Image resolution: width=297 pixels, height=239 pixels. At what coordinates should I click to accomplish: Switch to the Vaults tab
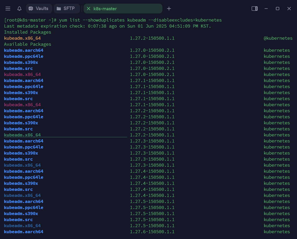[39, 8]
